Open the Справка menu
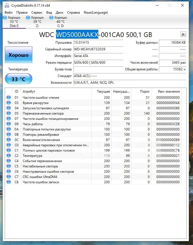Viewport: 193px width, 245px height. [73, 13]
